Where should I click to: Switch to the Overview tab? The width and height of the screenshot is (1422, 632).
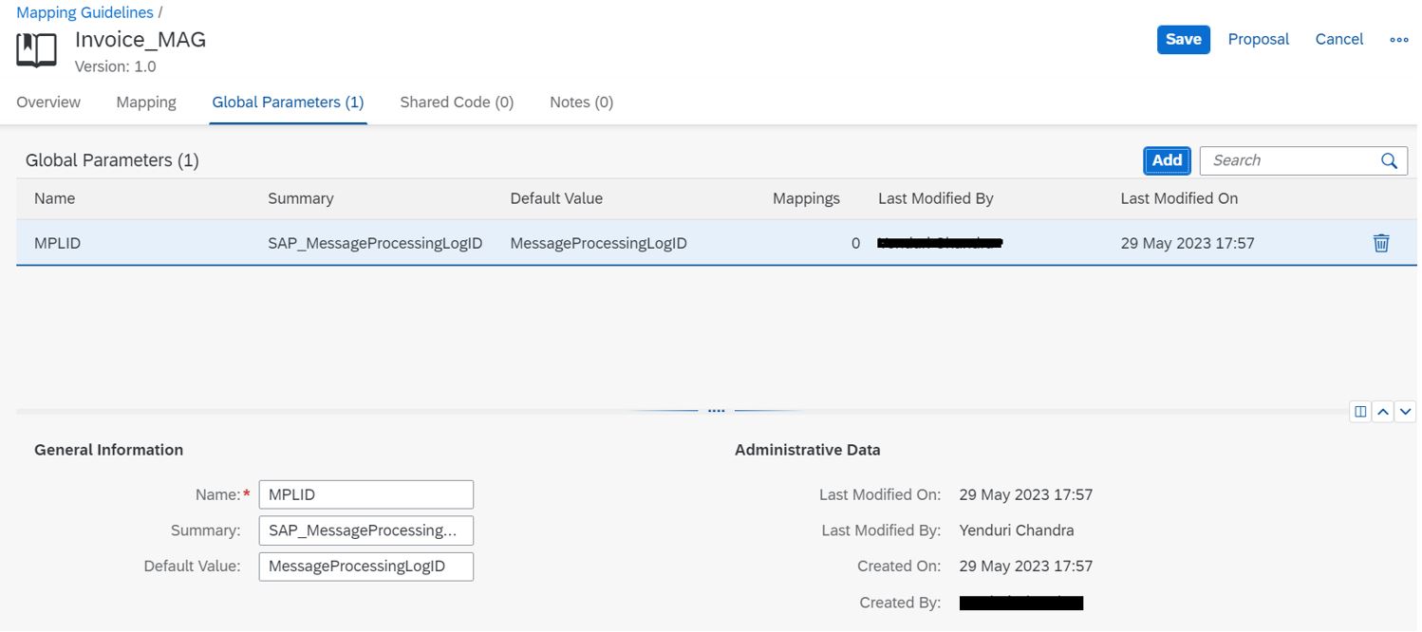[47, 102]
